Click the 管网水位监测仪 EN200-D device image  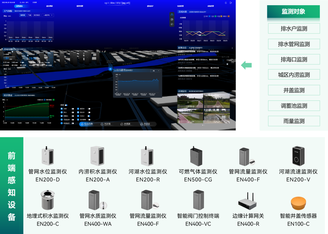tap(47, 156)
